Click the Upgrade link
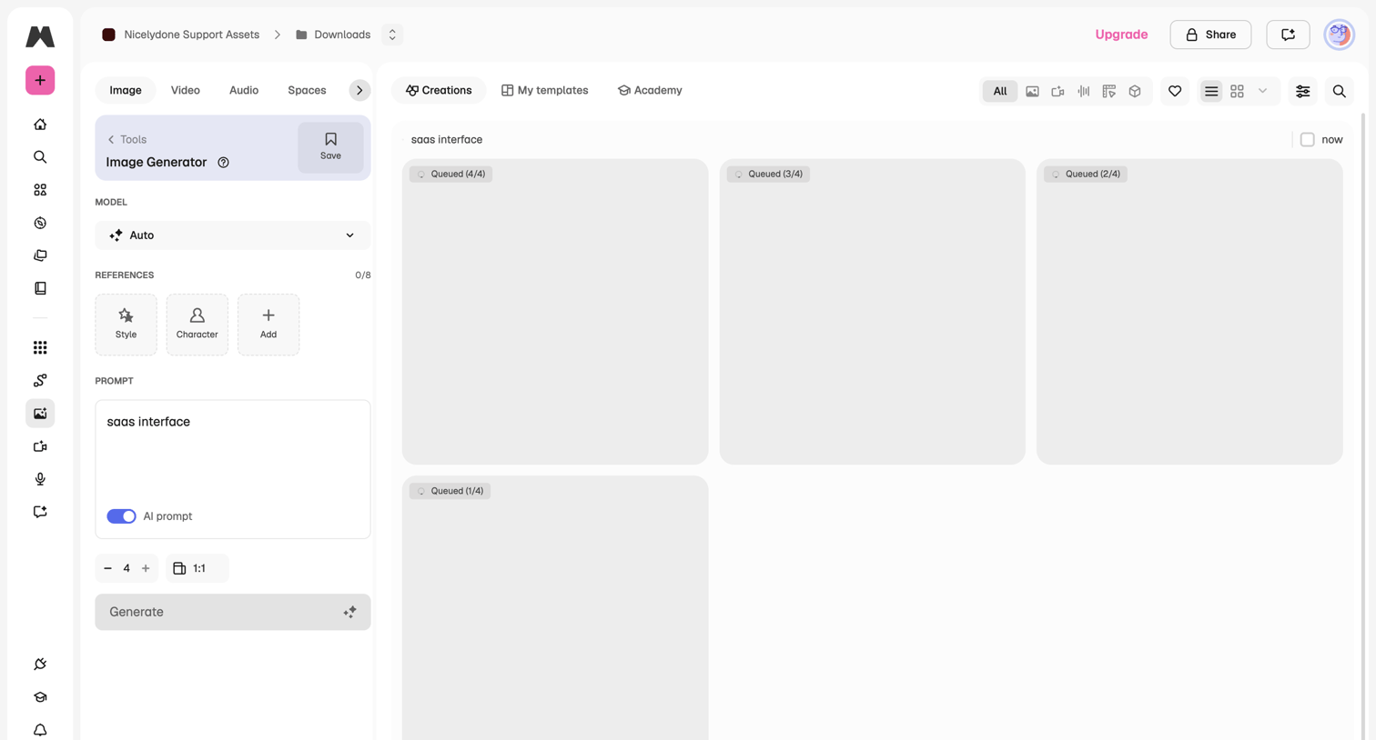Screen dimensions: 1376x740 click(1121, 35)
